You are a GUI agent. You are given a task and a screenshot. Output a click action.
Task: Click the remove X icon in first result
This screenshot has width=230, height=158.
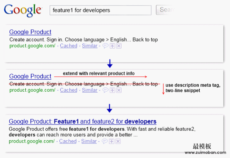point(119,46)
